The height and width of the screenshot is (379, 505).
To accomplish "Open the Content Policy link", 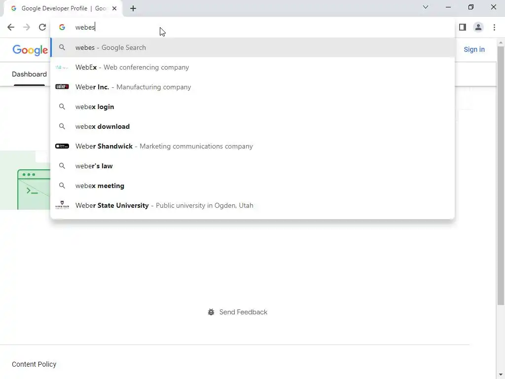I will tap(34, 364).
